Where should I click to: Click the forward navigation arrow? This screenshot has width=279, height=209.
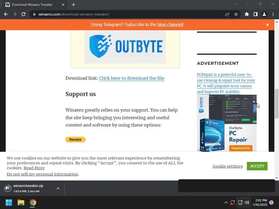pos(15,14)
